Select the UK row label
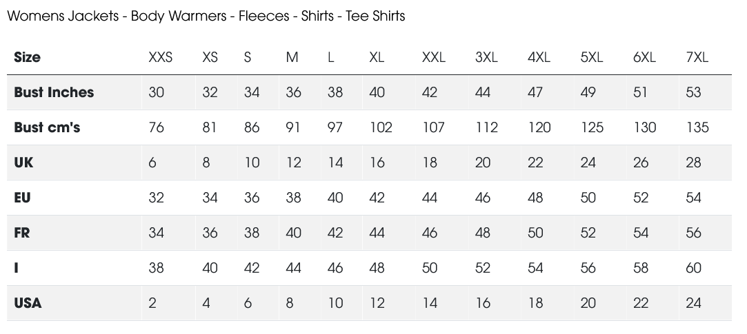The width and height of the screenshot is (747, 334). (23, 163)
